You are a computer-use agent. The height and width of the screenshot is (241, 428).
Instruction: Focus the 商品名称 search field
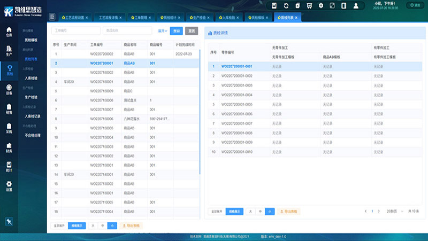tap(127, 30)
